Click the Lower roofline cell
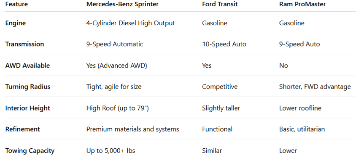This screenshot has height=168, width=356. (300, 108)
